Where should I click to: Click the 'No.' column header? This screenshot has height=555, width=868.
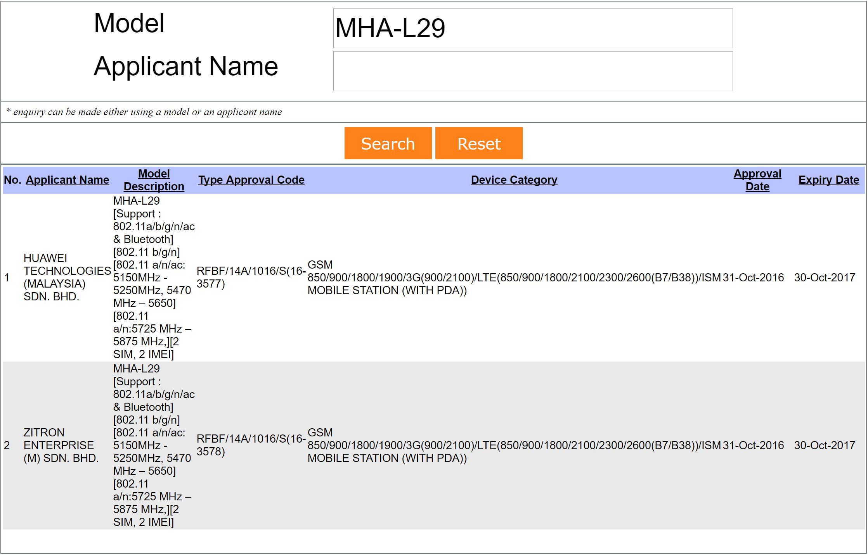pos(13,180)
